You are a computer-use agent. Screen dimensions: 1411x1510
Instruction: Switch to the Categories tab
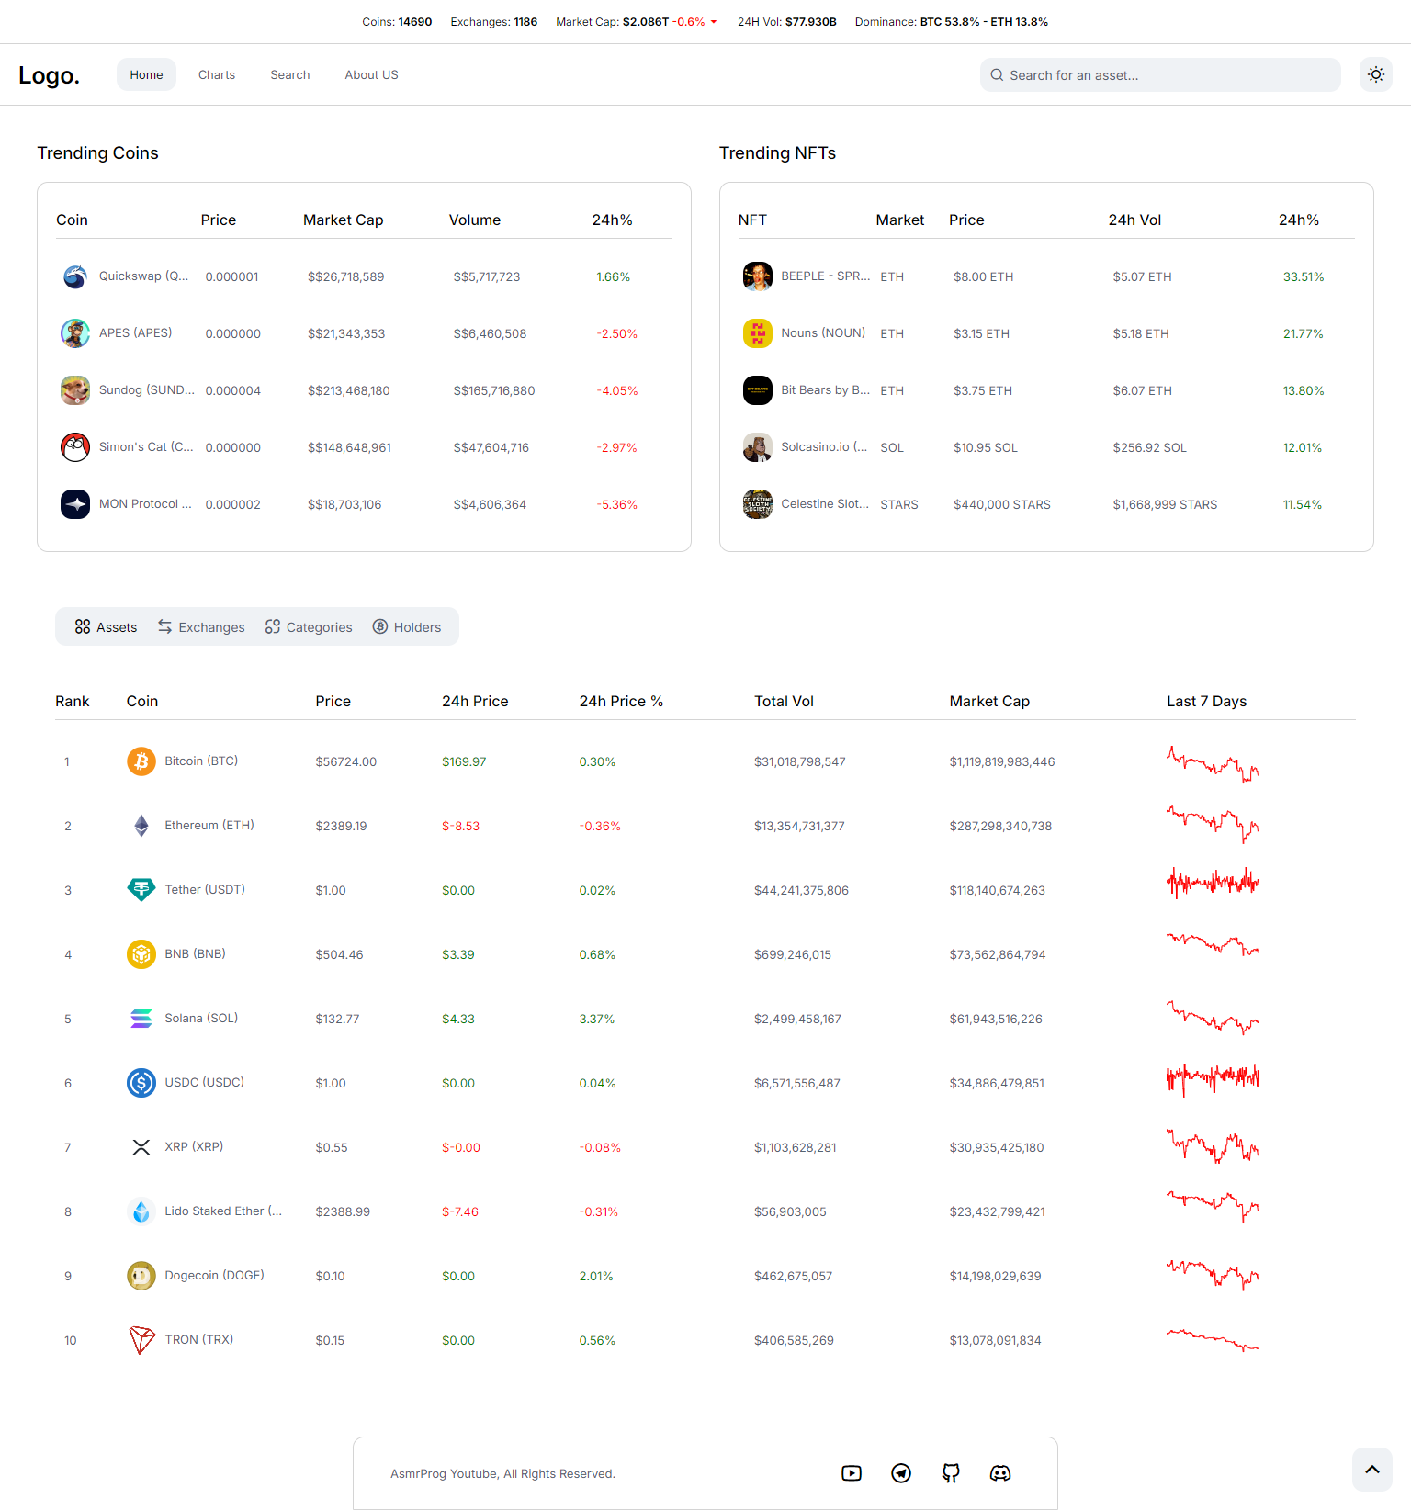[309, 627]
